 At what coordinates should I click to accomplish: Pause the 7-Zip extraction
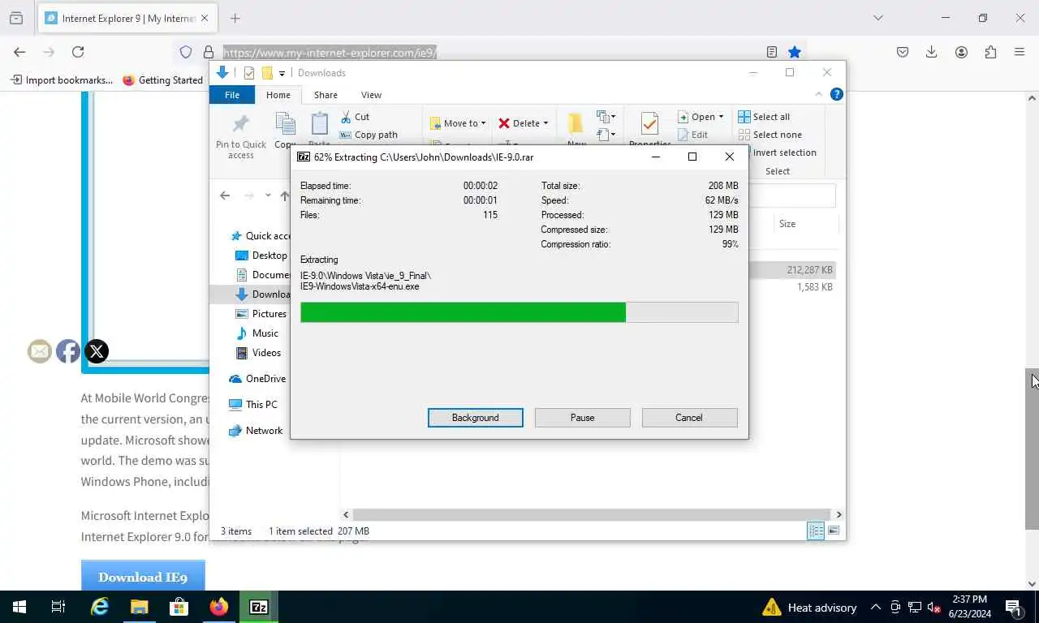pyautogui.click(x=583, y=418)
